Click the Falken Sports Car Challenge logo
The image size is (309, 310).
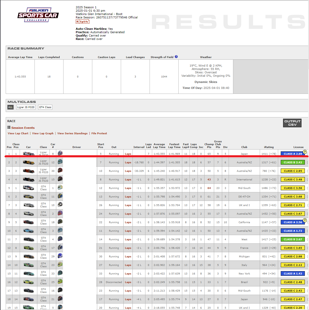tap(38, 15)
